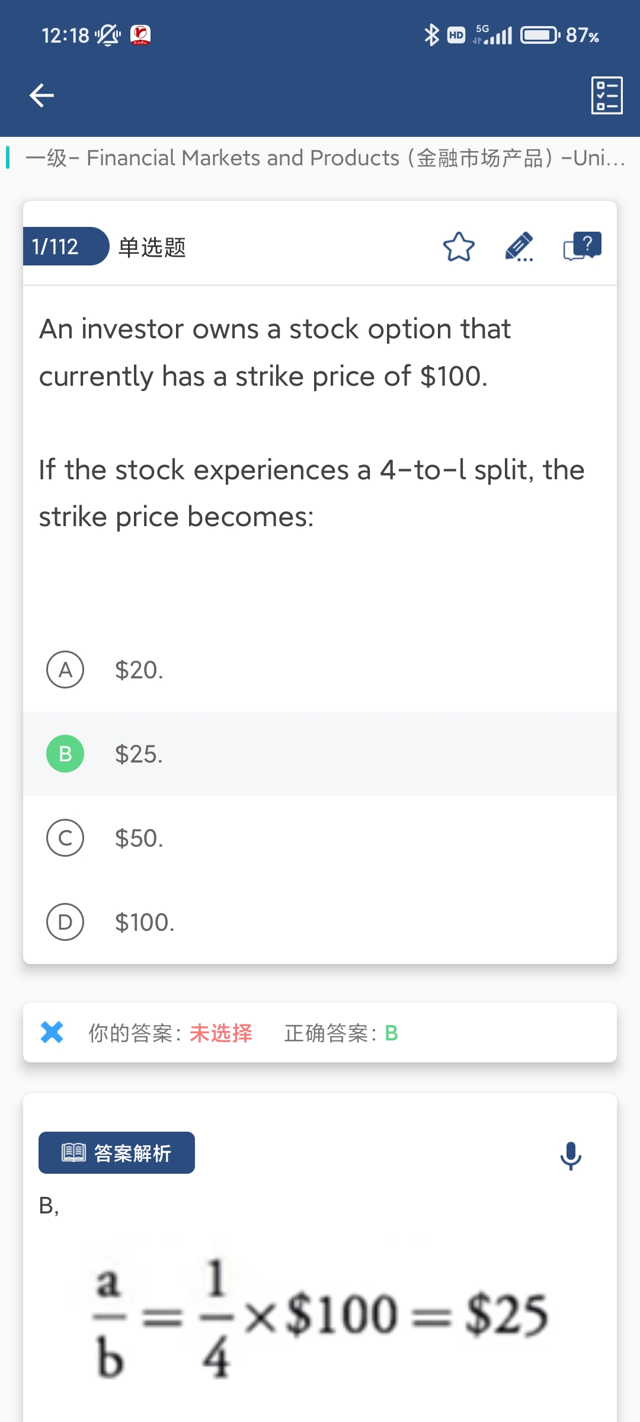Tap the microphone icon in explanation
Viewport: 640px width, 1422px height.
tap(571, 1155)
